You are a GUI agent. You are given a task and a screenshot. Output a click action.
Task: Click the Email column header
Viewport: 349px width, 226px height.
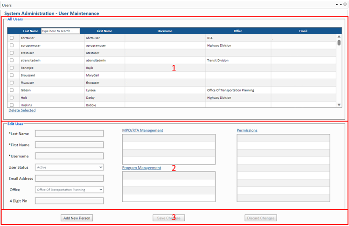tap(303, 31)
